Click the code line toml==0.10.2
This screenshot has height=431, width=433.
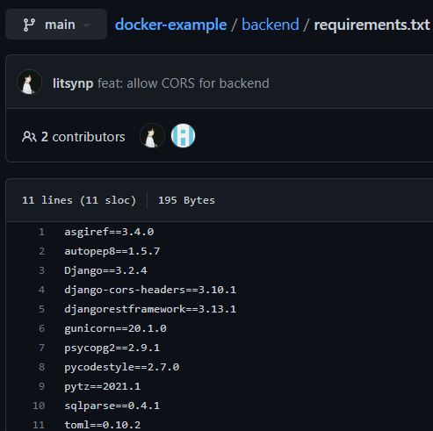click(x=103, y=425)
